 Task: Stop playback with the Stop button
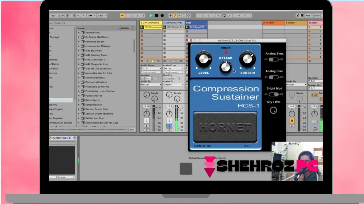pos(156,16)
